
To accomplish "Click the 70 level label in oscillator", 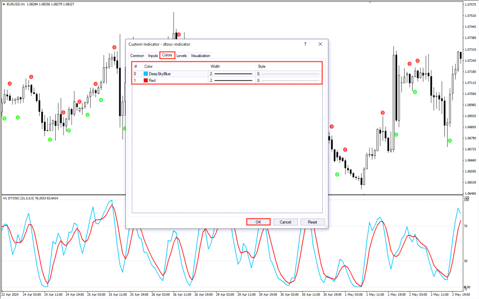I will (466, 226).
